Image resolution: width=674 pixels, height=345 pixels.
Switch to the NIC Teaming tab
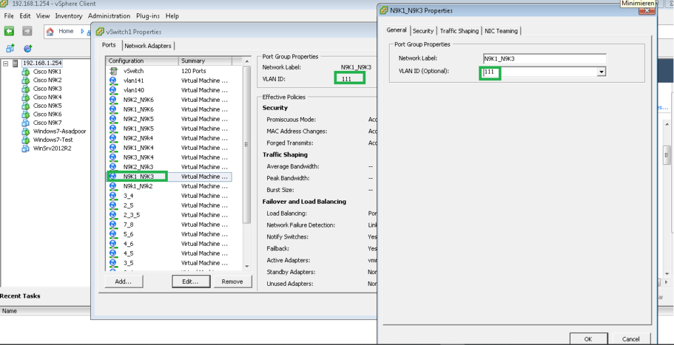pos(501,31)
